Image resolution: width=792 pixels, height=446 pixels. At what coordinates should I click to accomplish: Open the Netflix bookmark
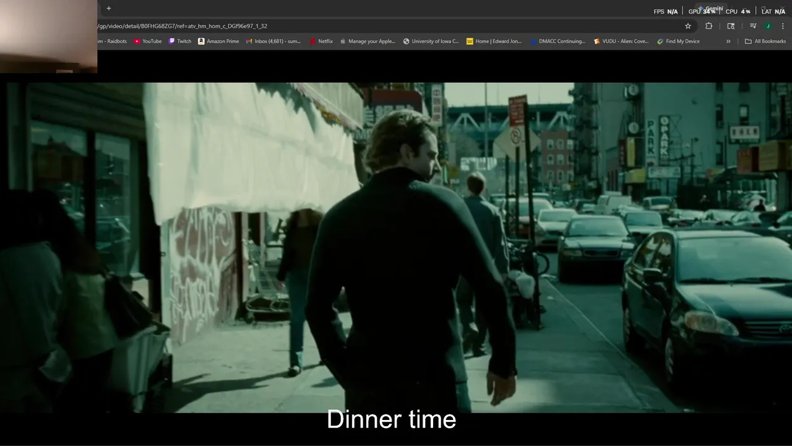click(322, 42)
